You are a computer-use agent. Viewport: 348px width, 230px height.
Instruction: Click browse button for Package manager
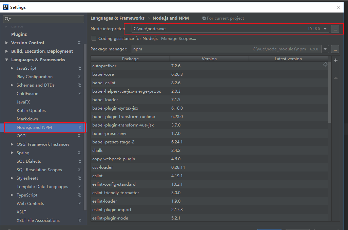click(x=335, y=49)
